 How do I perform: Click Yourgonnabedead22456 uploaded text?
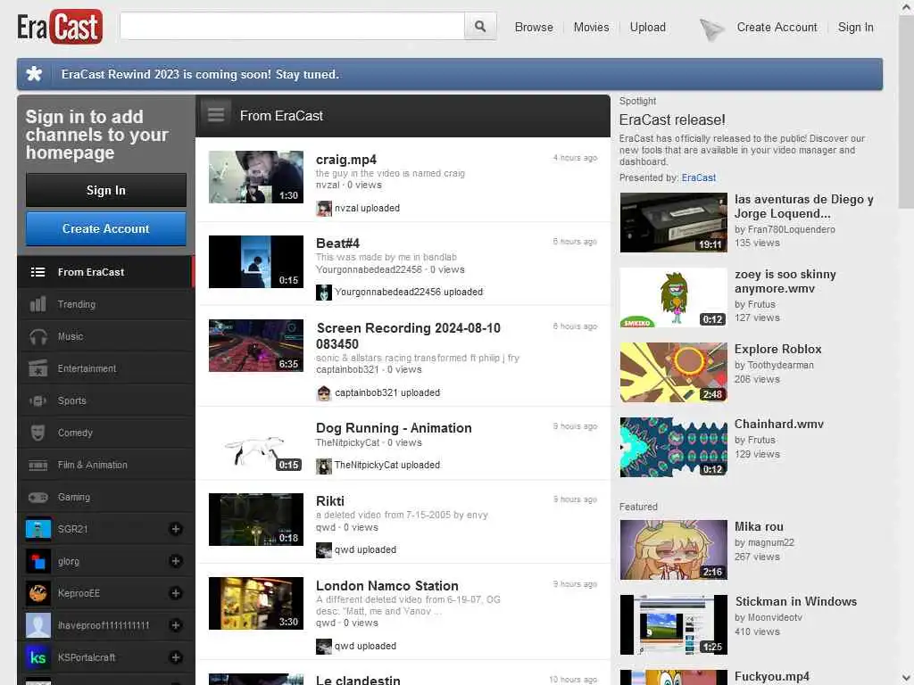408,292
